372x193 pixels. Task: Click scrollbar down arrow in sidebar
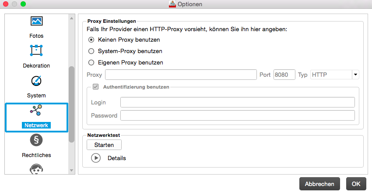(72, 170)
